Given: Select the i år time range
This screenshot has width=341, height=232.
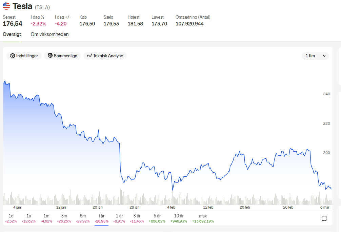Looking at the screenshot, I should pyautogui.click(x=102, y=218).
